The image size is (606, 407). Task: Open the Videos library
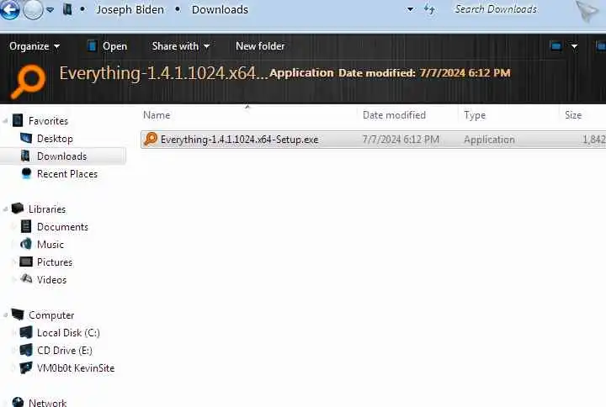click(x=52, y=280)
